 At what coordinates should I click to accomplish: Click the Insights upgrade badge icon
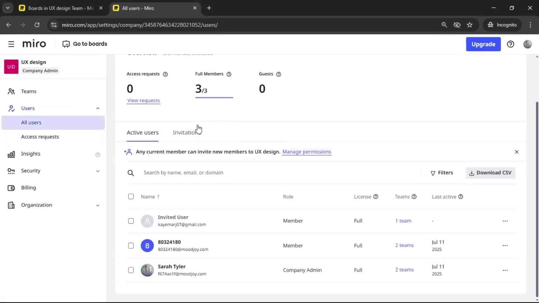98,155
